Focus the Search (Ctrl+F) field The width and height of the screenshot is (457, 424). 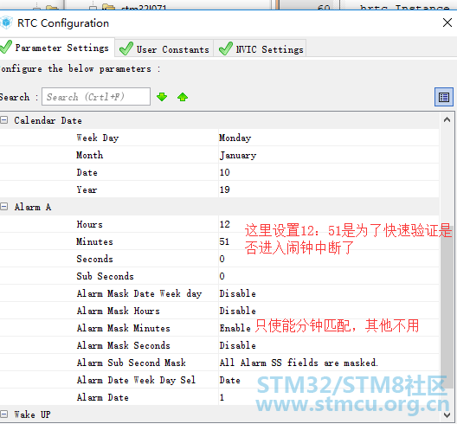(x=96, y=96)
